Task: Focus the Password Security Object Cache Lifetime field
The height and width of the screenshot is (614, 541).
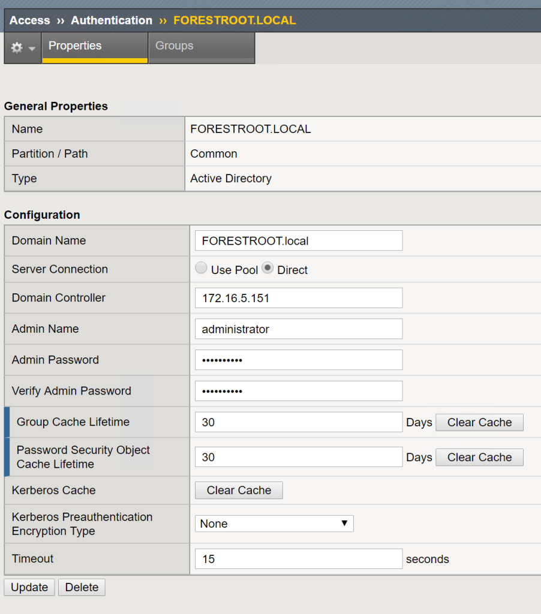Action: click(299, 457)
